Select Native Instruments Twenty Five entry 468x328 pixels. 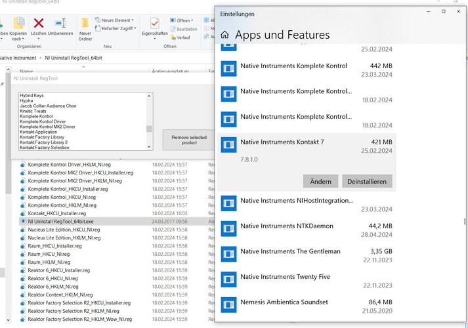coord(307,281)
